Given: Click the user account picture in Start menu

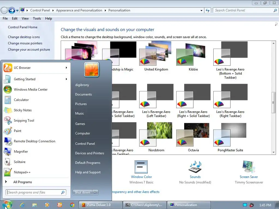Looking at the screenshot, I should [92, 69].
